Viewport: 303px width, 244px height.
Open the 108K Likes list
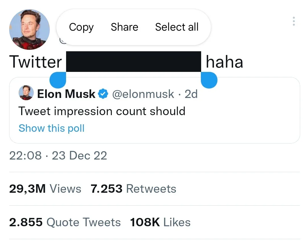point(160,222)
